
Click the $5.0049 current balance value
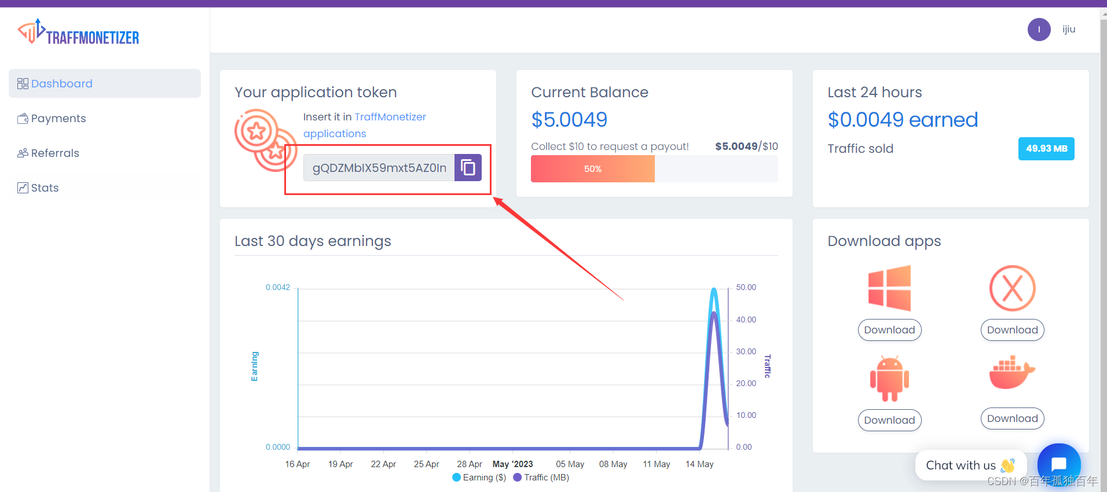(569, 120)
